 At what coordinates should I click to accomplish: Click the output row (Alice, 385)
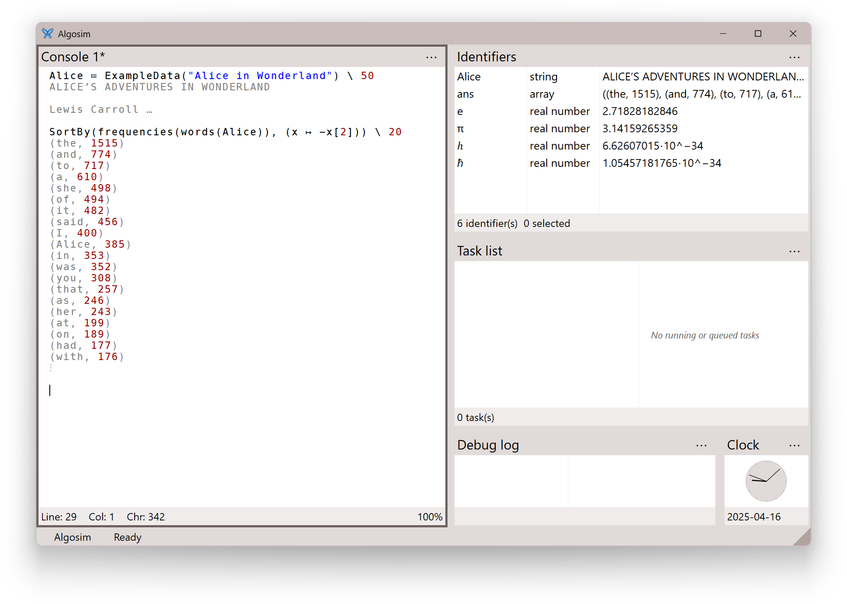coord(90,244)
